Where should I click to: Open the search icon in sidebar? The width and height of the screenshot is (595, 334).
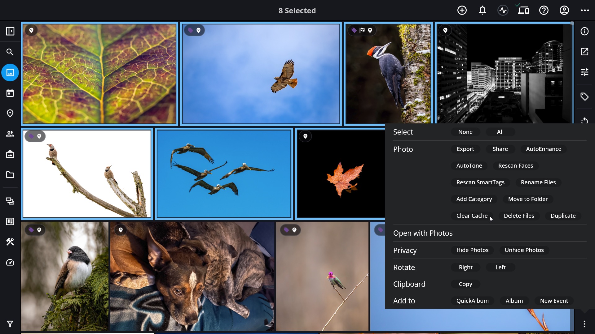coord(10,52)
